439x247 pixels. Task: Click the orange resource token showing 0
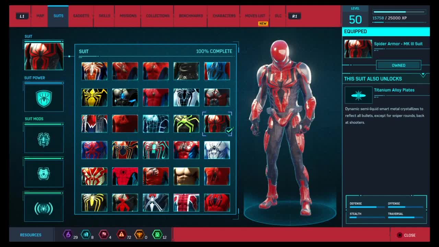(139, 235)
